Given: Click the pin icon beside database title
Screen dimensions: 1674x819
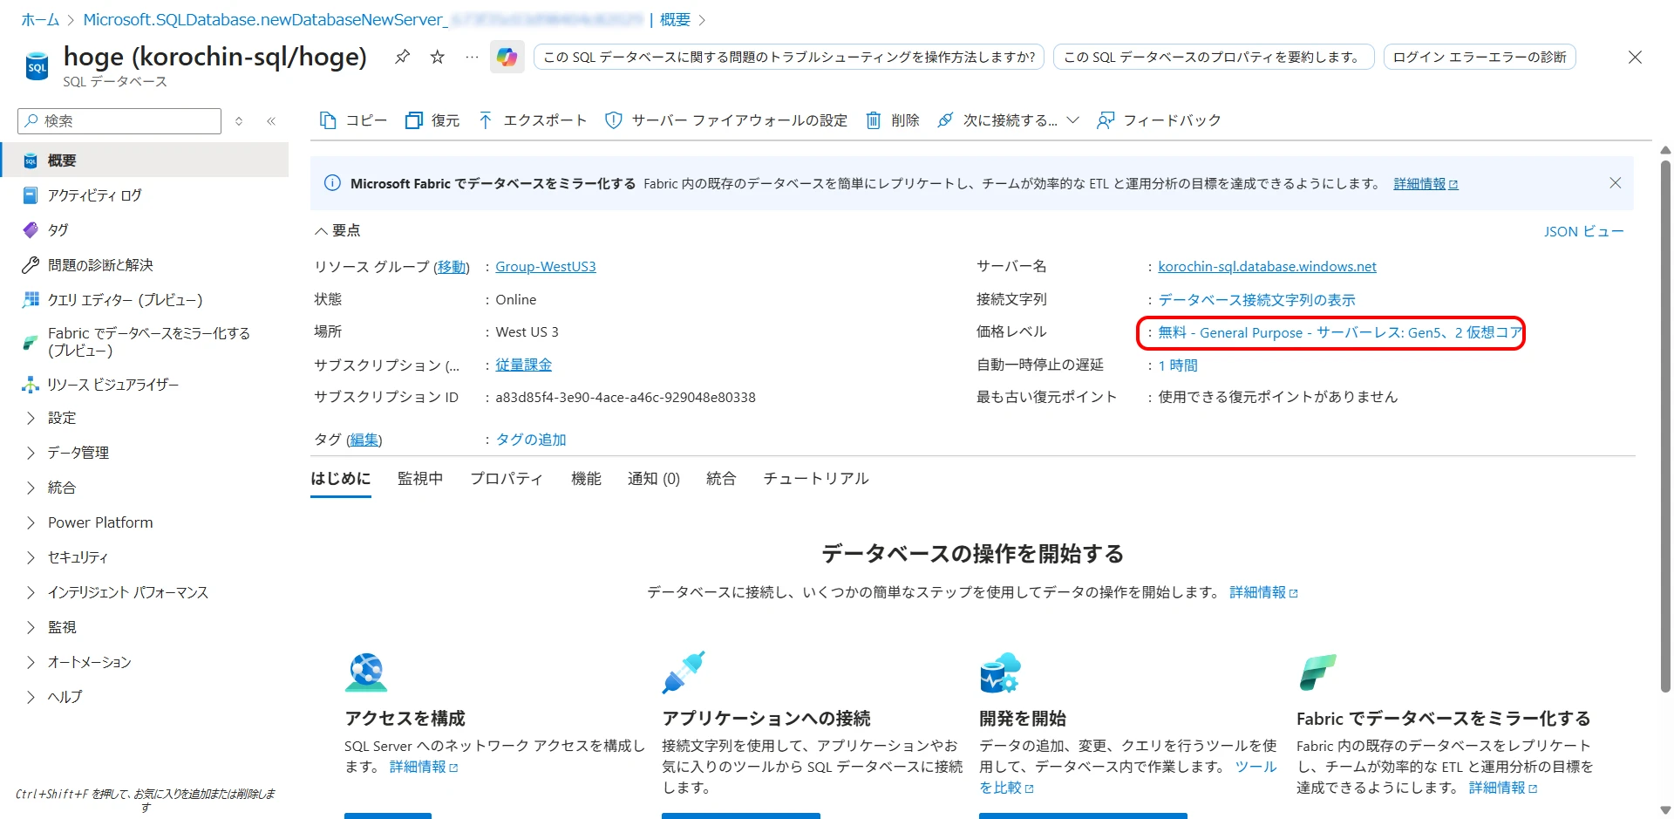Looking at the screenshot, I should click(x=402, y=57).
